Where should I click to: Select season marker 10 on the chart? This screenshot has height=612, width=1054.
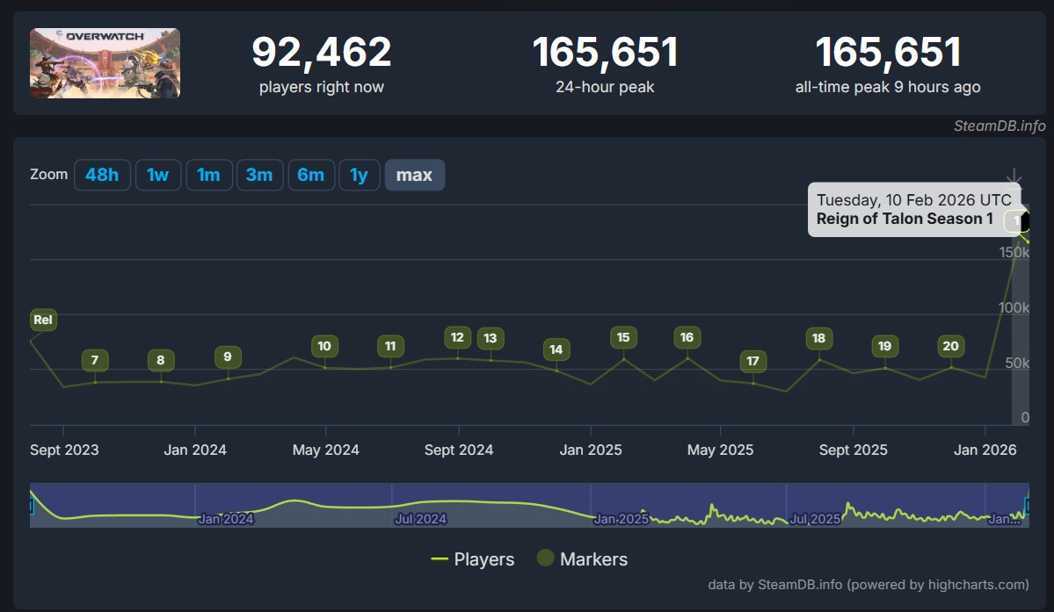[324, 346]
